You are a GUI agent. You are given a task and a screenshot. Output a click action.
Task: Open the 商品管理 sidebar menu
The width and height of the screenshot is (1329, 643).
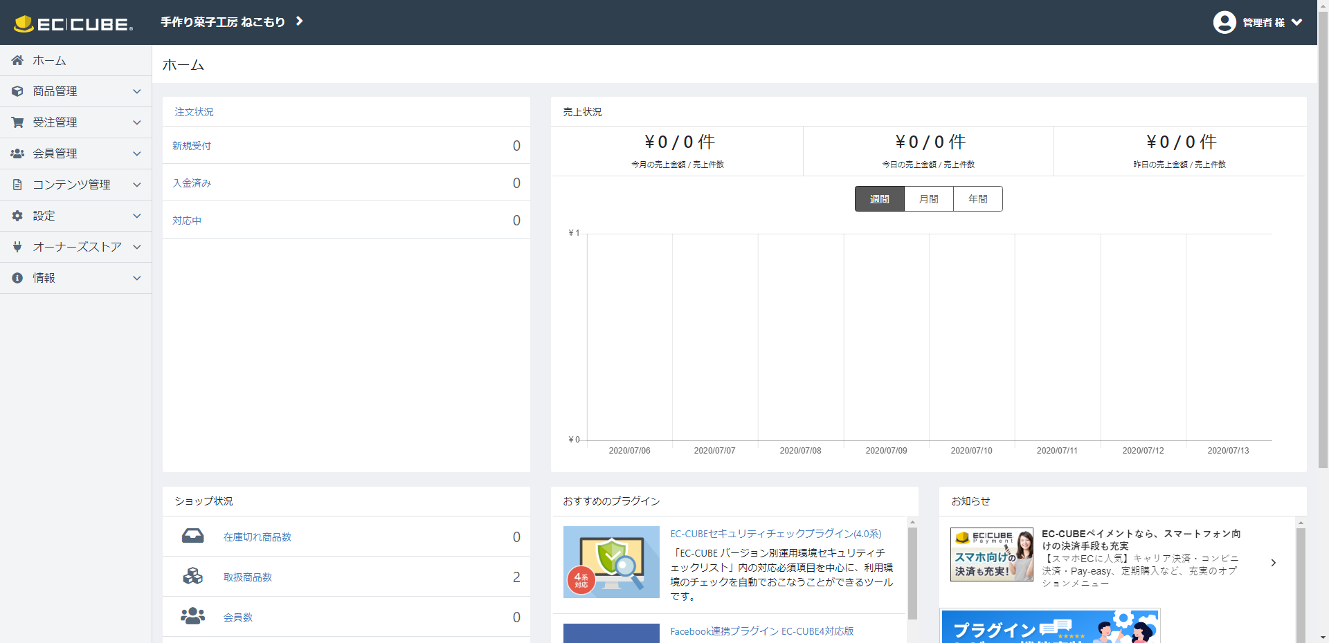pyautogui.click(x=76, y=91)
